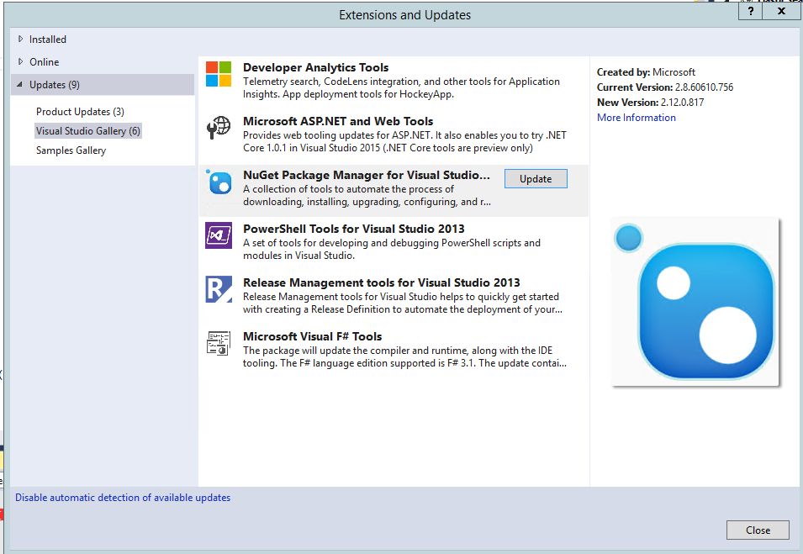Click the Release Definition description text
Viewport: 803px width, 554px height.
click(403, 303)
